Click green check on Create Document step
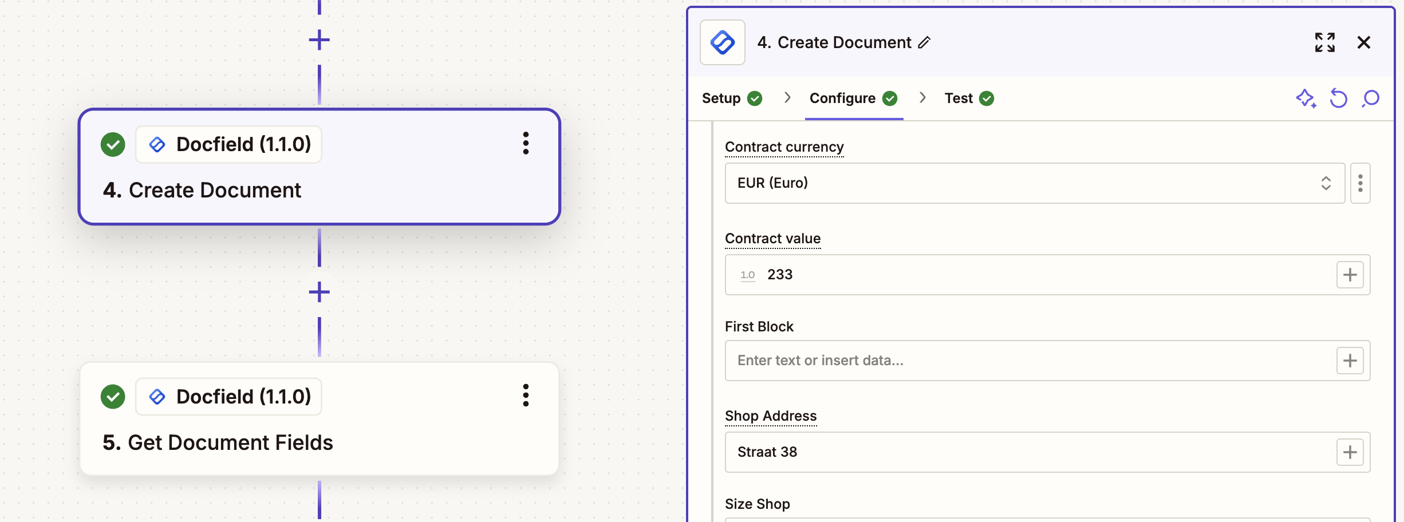Viewport: 1404px width, 522px height. point(113,144)
